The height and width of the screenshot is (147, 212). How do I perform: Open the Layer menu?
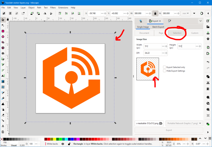[23, 8]
